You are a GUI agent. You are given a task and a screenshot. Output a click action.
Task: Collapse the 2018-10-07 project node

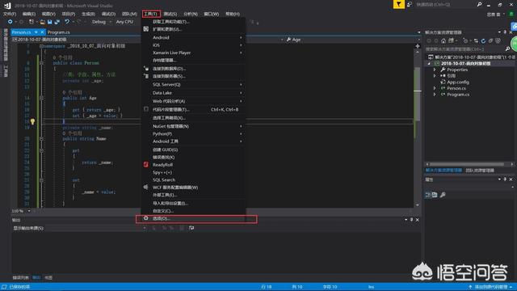tap(429, 63)
